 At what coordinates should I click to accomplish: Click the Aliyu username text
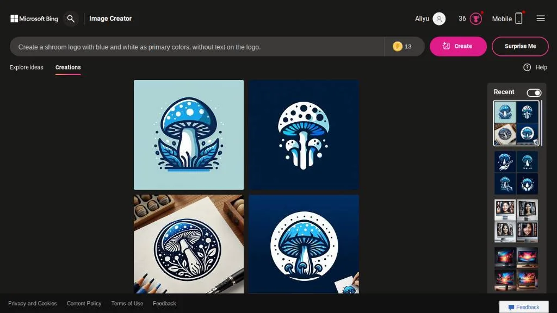422,18
